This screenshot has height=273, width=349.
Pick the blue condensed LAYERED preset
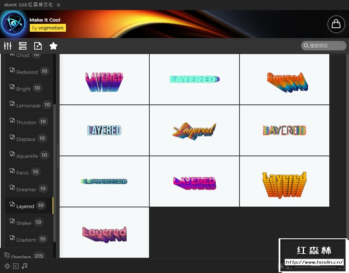click(104, 131)
